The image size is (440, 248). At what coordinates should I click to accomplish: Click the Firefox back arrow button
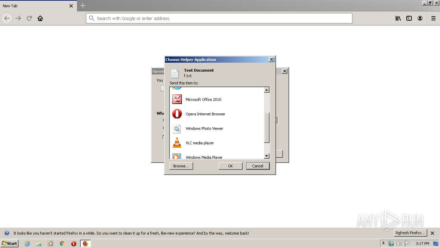(7, 18)
